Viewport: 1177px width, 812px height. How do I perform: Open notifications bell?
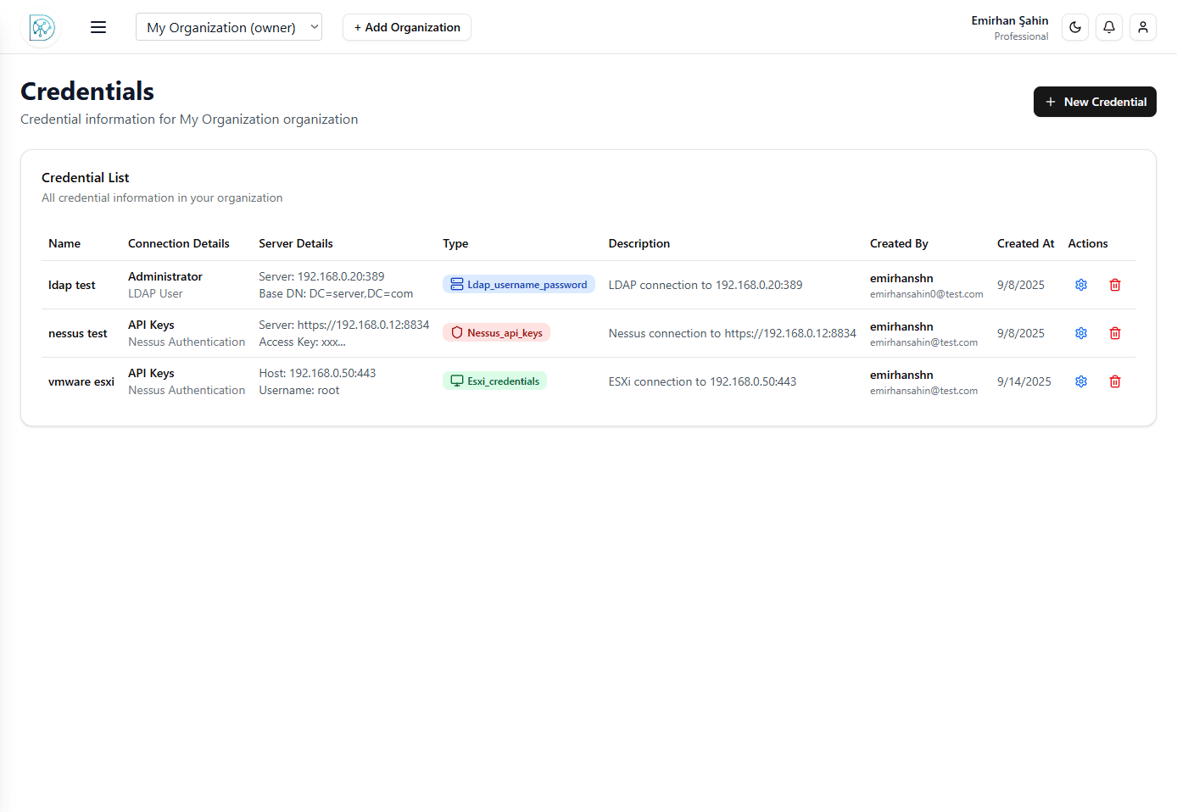pyautogui.click(x=1109, y=27)
